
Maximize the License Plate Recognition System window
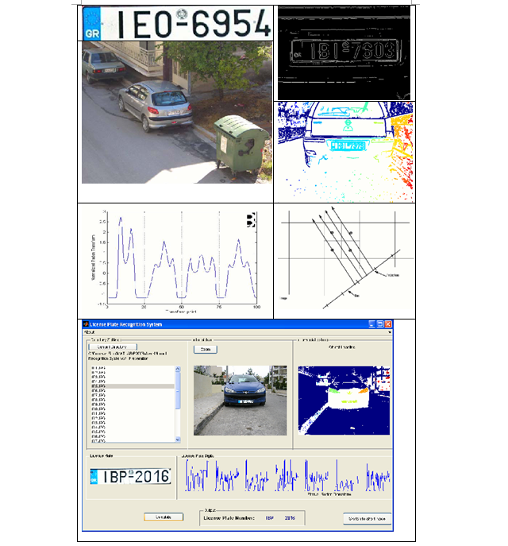(x=379, y=324)
